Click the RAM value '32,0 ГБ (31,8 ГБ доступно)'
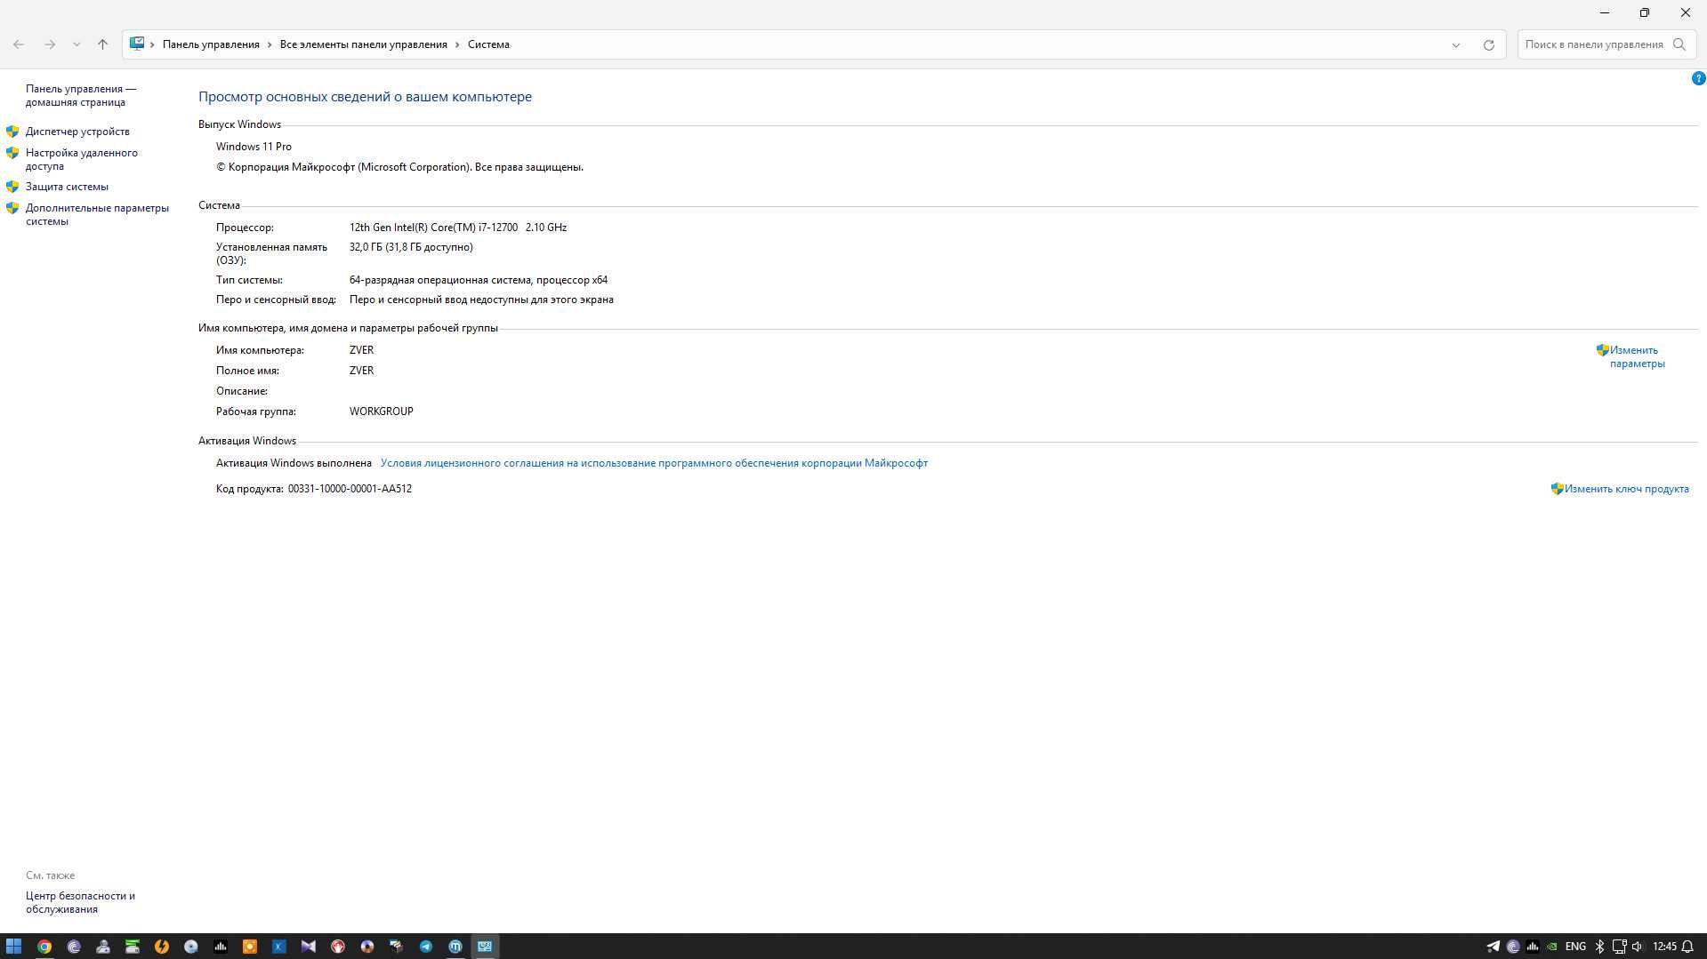Screen dimensions: 1707x959 pyautogui.click(x=411, y=247)
